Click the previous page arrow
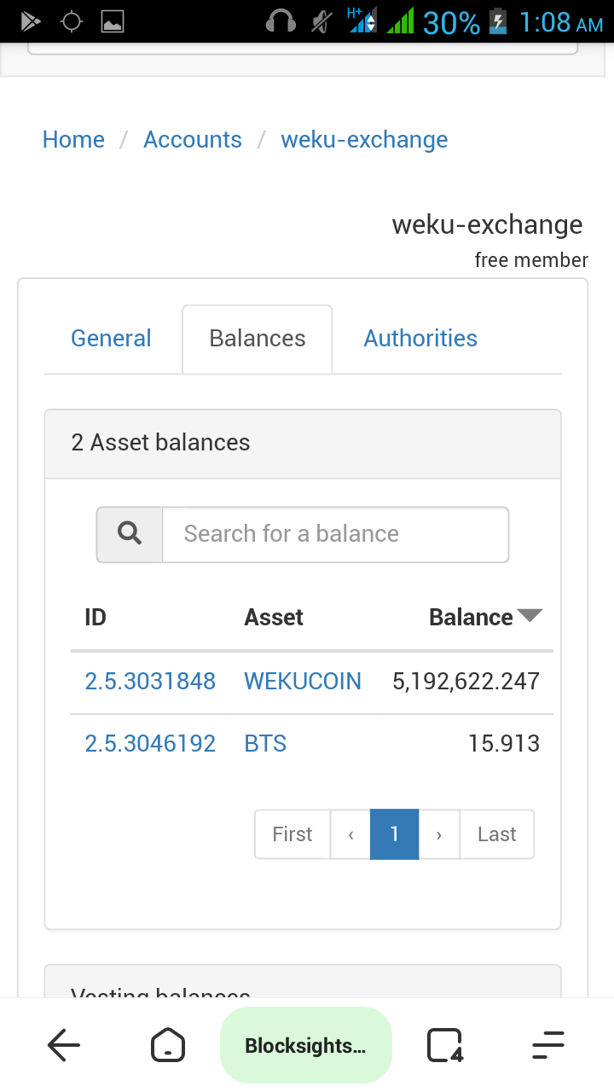614x1092 pixels. tap(350, 834)
